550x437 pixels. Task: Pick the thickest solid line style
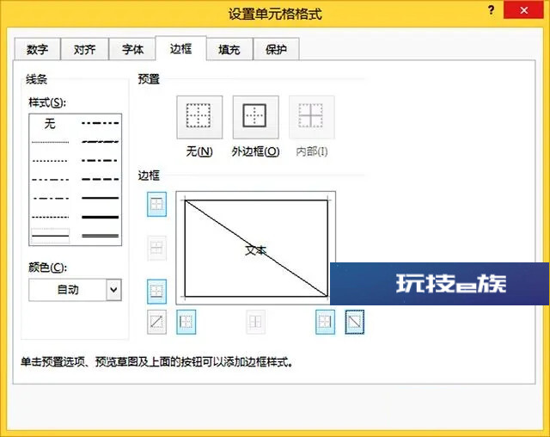point(101,217)
